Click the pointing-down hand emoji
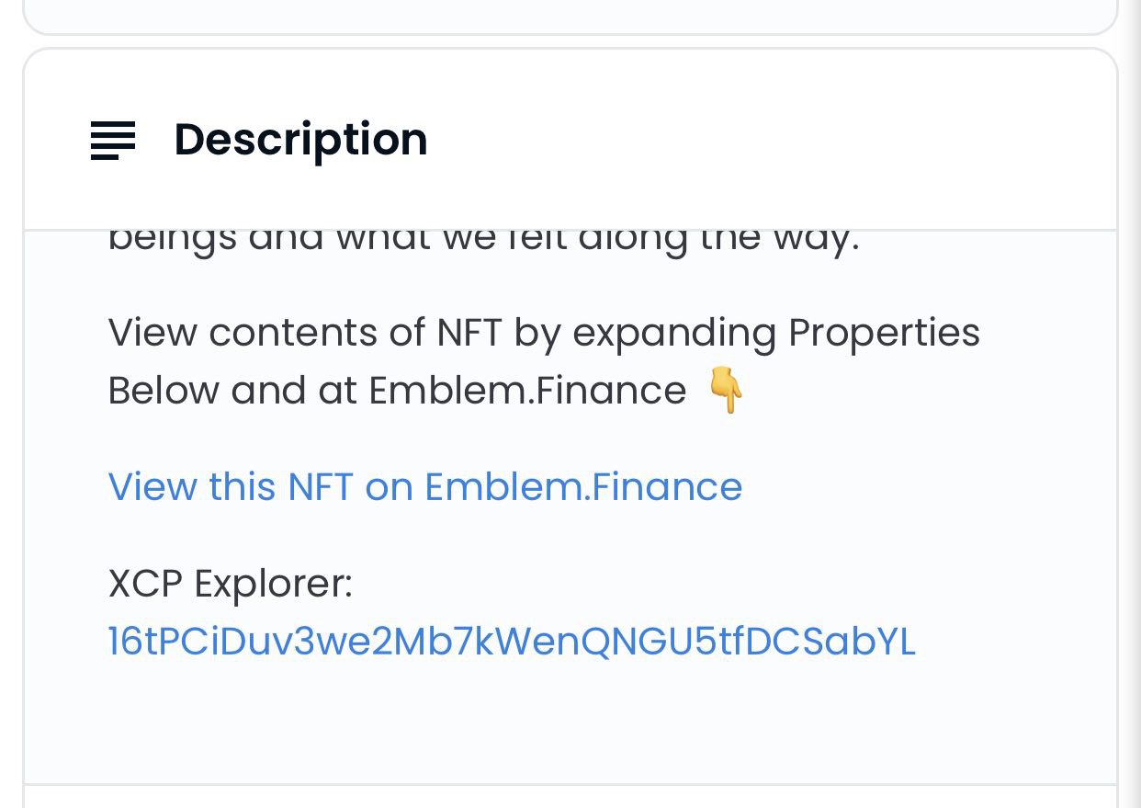1141x808 pixels. pos(726,392)
